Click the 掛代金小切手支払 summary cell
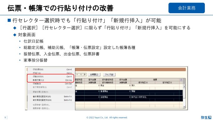213x120 pixels. click(155, 97)
